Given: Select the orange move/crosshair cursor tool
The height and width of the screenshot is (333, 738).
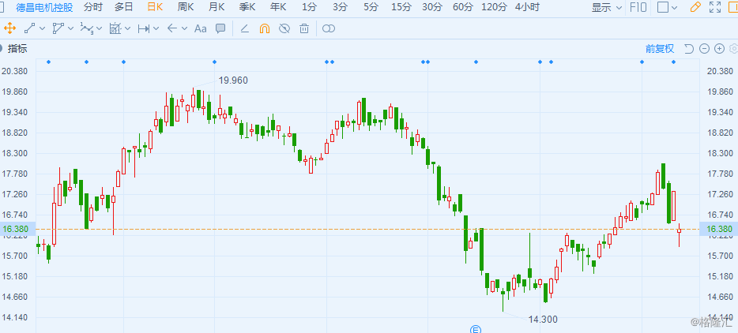Looking at the screenshot, I should click(10, 28).
